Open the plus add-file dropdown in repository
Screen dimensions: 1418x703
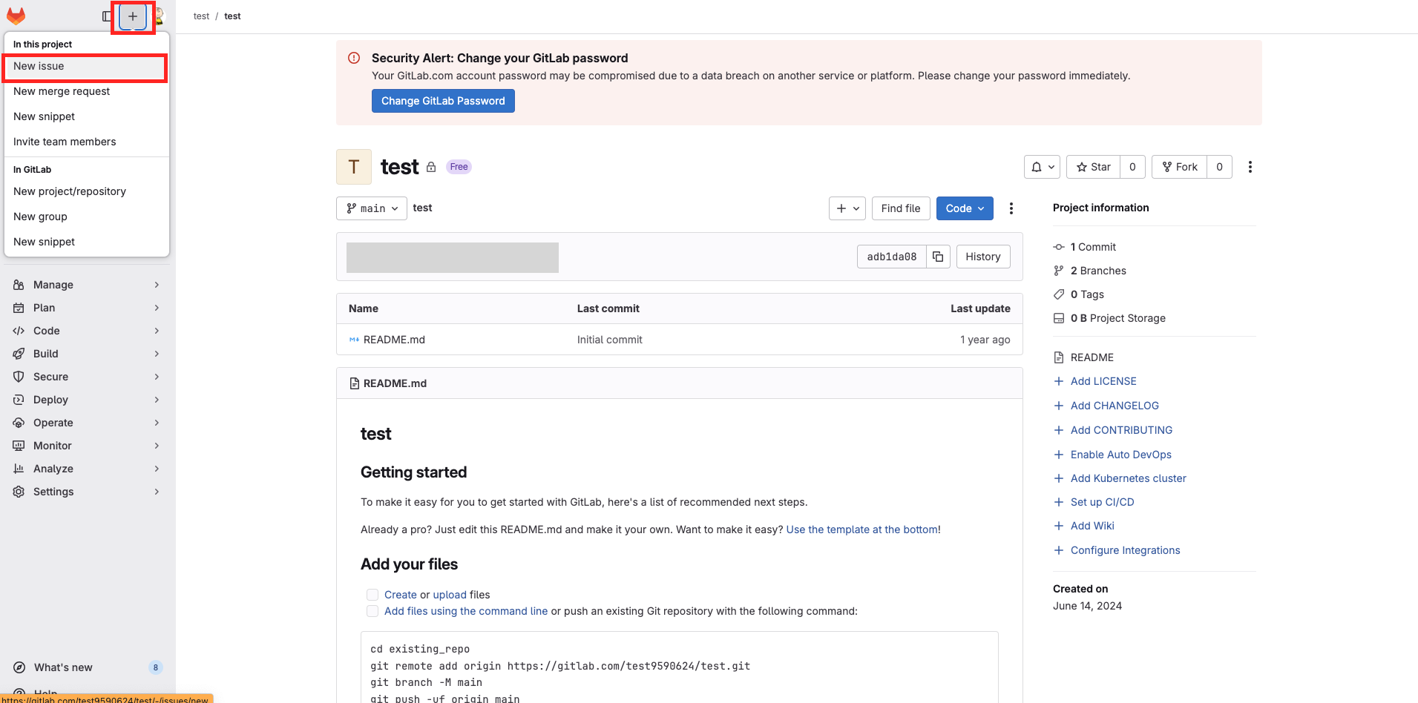[847, 208]
